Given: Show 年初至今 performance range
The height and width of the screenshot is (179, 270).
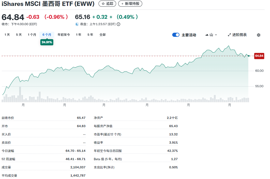Looking at the screenshot, I should pos(64,35).
